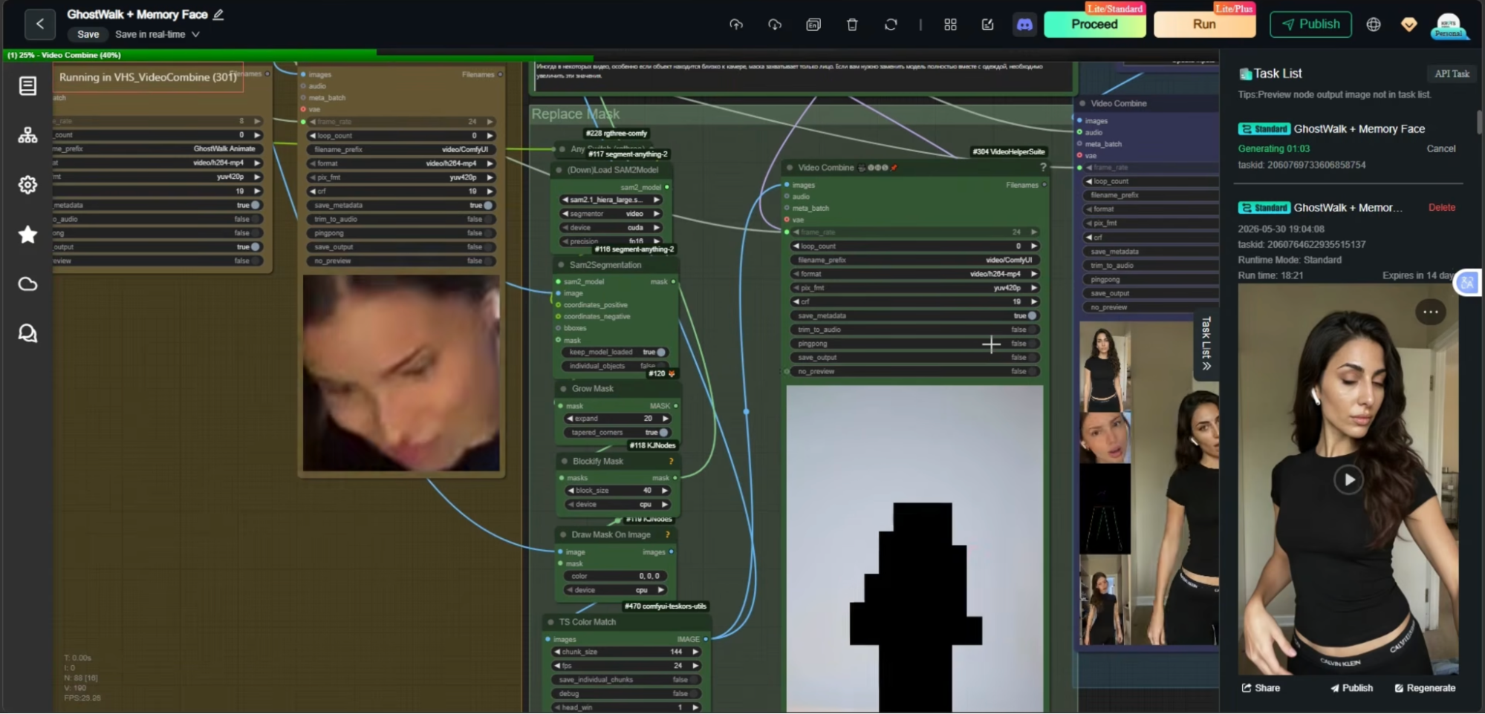Toggle keep_model_loaded in Sam2Segmentation node
This screenshot has width=1485, height=714.
661,353
